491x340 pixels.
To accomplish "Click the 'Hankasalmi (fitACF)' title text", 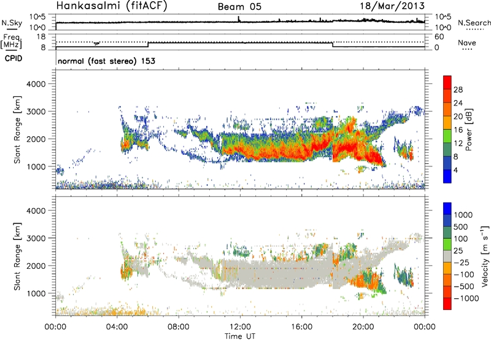I will 112,6.
